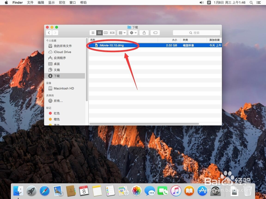Open the File (文件) menu
Screen dimensions: 266x199
tap(30, 3)
